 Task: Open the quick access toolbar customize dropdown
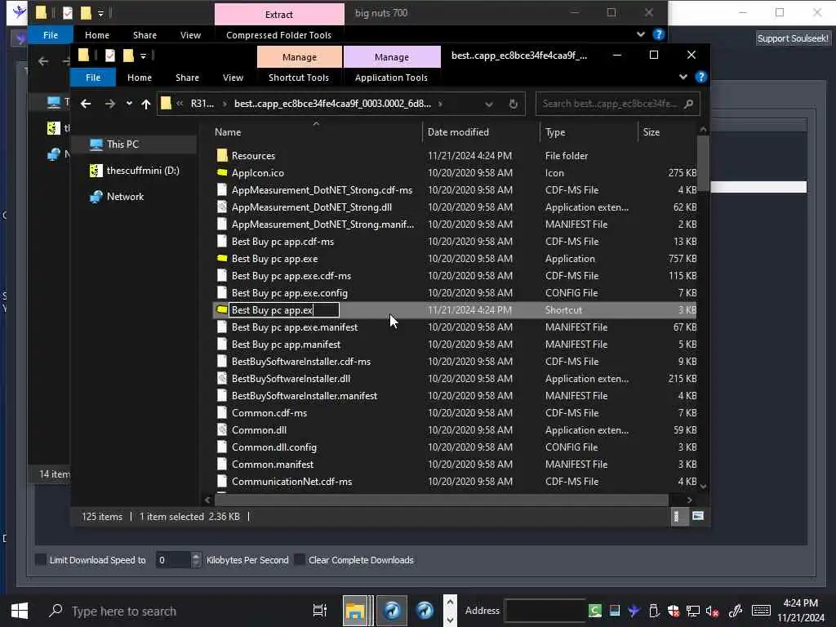tap(143, 56)
